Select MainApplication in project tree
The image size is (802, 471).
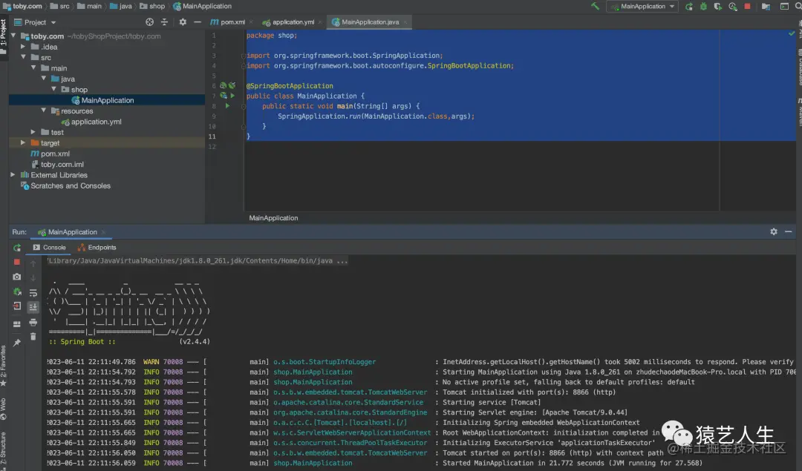coord(107,100)
